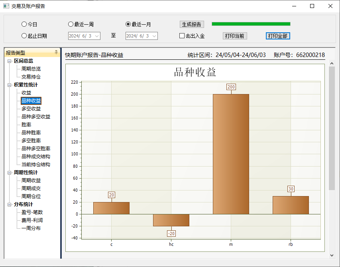
Task: Collapse the 分布统计 tree section
Action: [x=10, y=204]
